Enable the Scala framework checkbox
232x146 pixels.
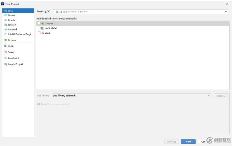(x=39, y=33)
